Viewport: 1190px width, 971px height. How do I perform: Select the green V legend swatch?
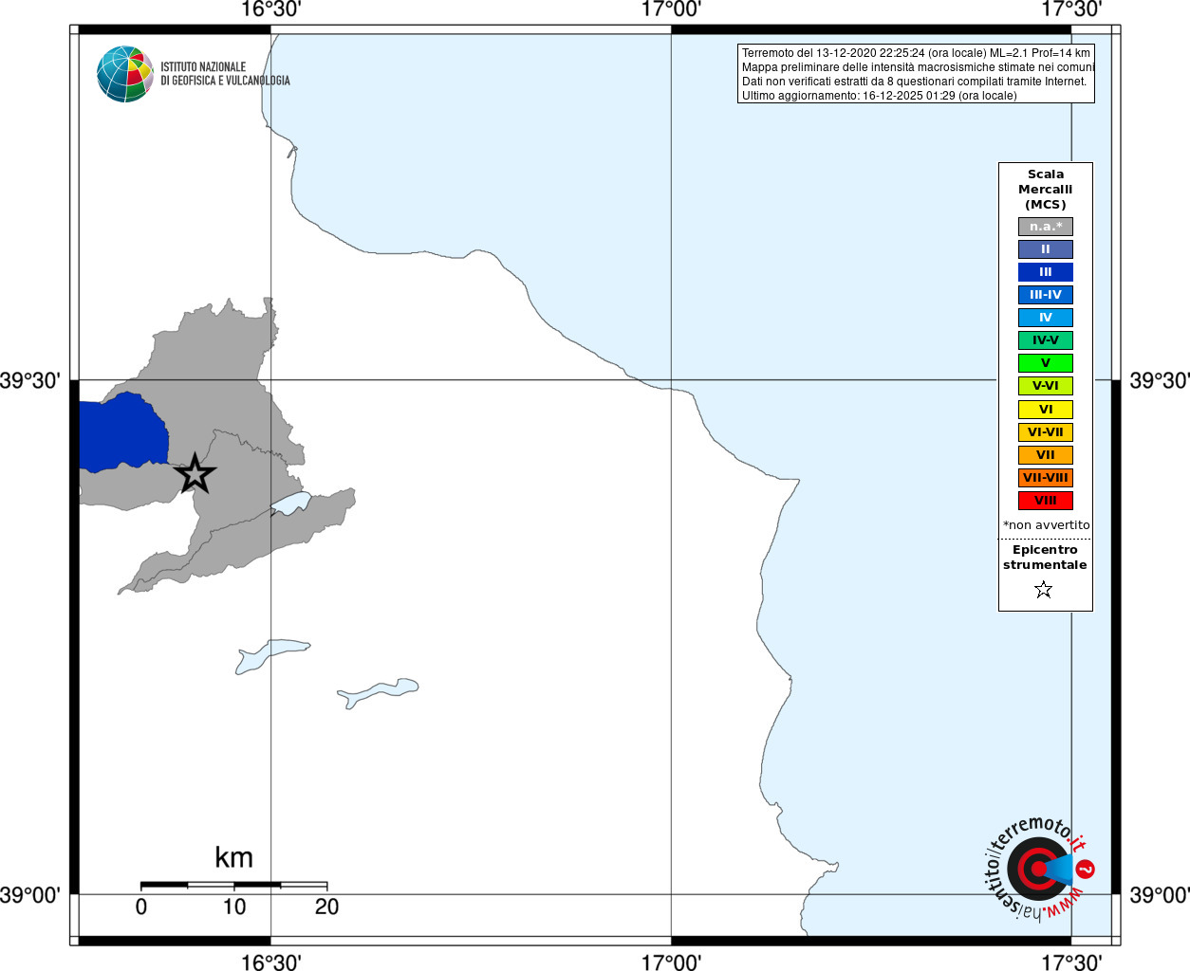pyautogui.click(x=1046, y=363)
